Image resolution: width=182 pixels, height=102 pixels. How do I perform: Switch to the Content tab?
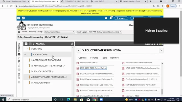pos(82,58)
